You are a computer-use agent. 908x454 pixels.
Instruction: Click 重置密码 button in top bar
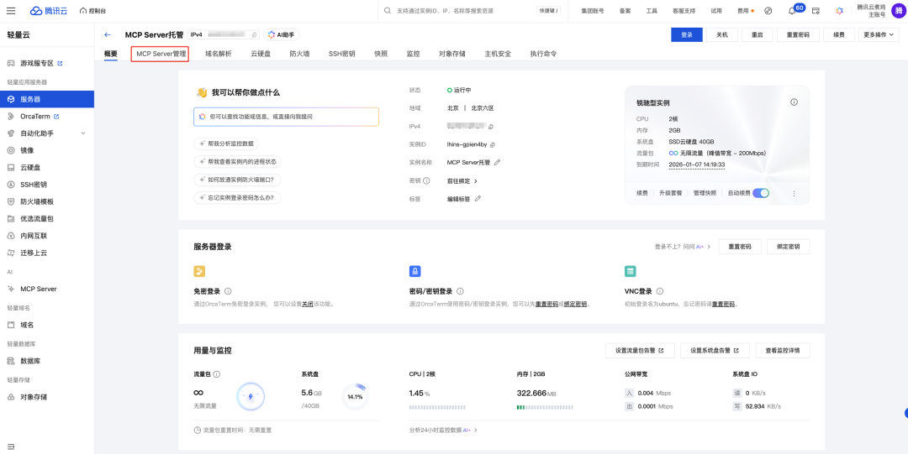click(798, 34)
